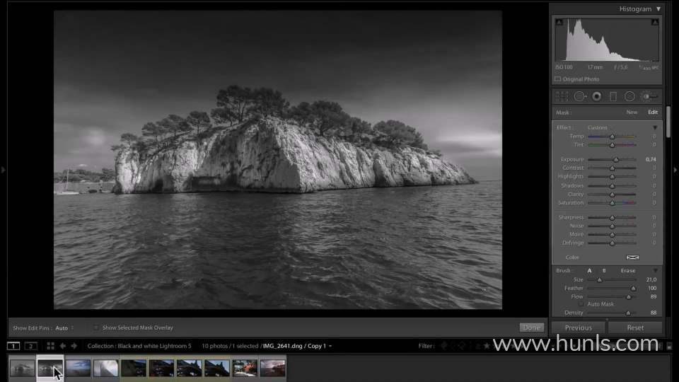Select the Radial Filter tool
Image resolution: width=679 pixels, height=382 pixels.
pyautogui.click(x=629, y=97)
